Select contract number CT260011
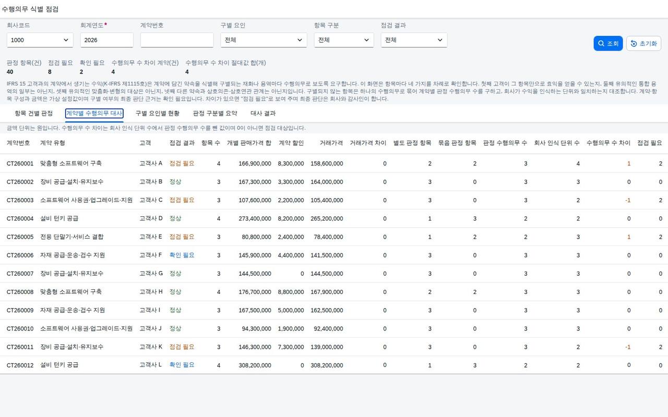 tap(20, 347)
